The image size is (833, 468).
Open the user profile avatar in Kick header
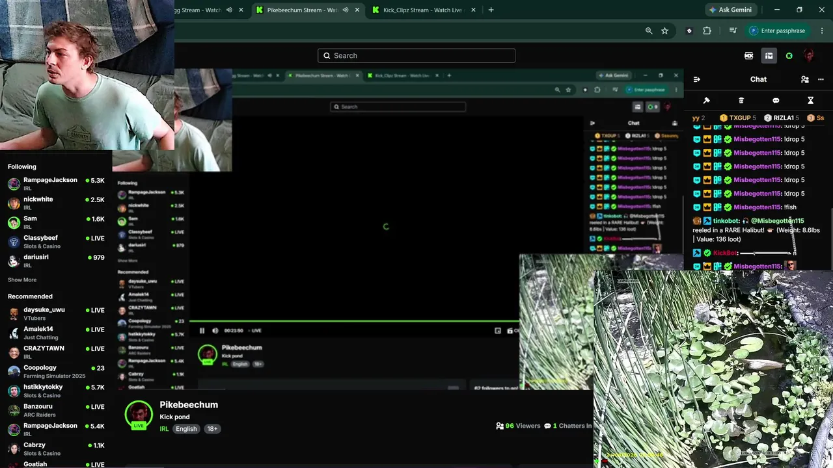[x=809, y=56]
